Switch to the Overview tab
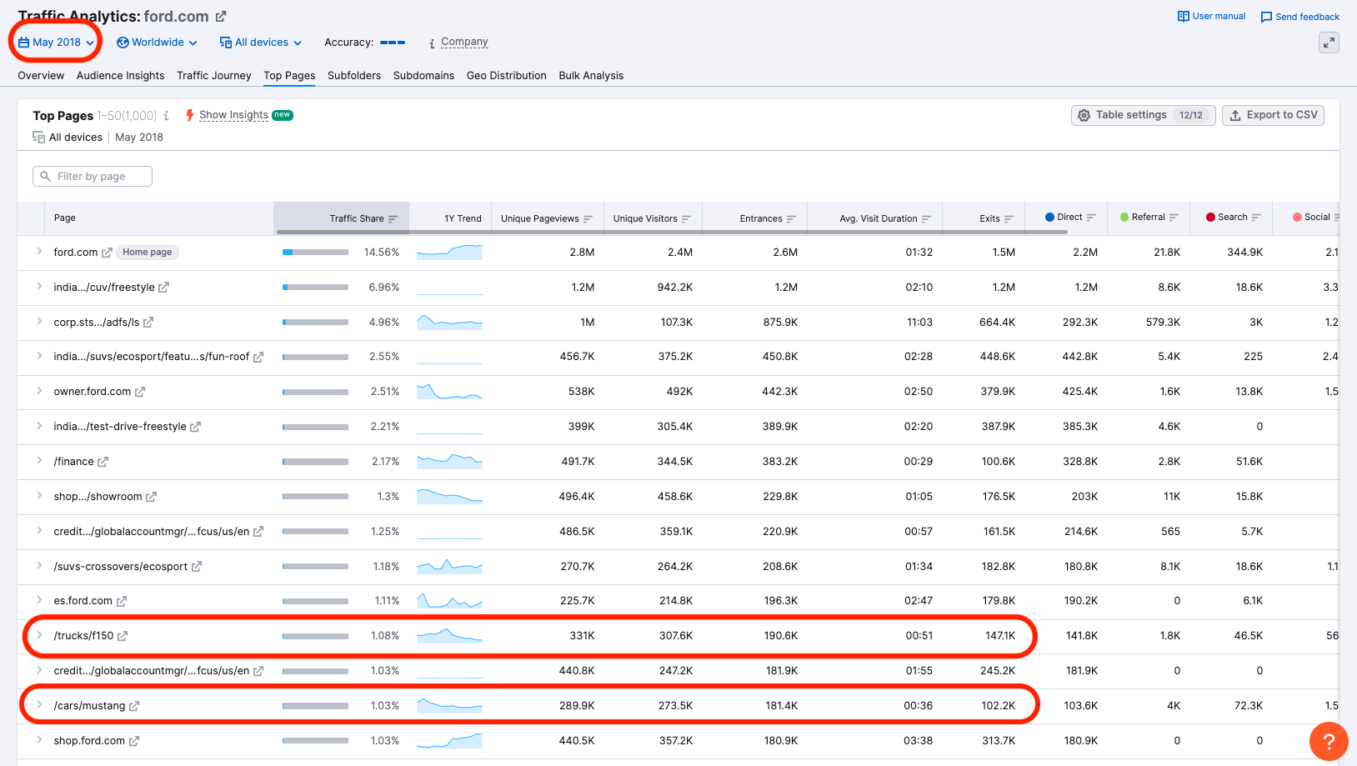1357x766 pixels. [41, 76]
